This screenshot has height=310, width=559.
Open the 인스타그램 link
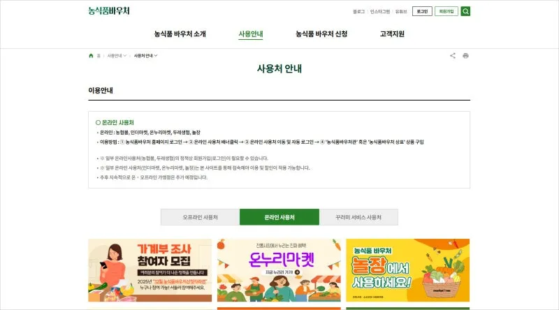pos(379,12)
